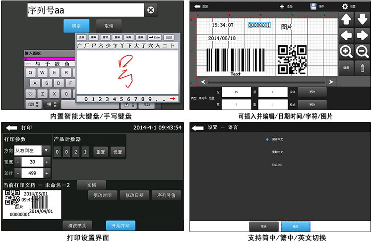The width and height of the screenshot is (372, 242).
Task: Click the 修改日期 button
Action: click(134, 195)
